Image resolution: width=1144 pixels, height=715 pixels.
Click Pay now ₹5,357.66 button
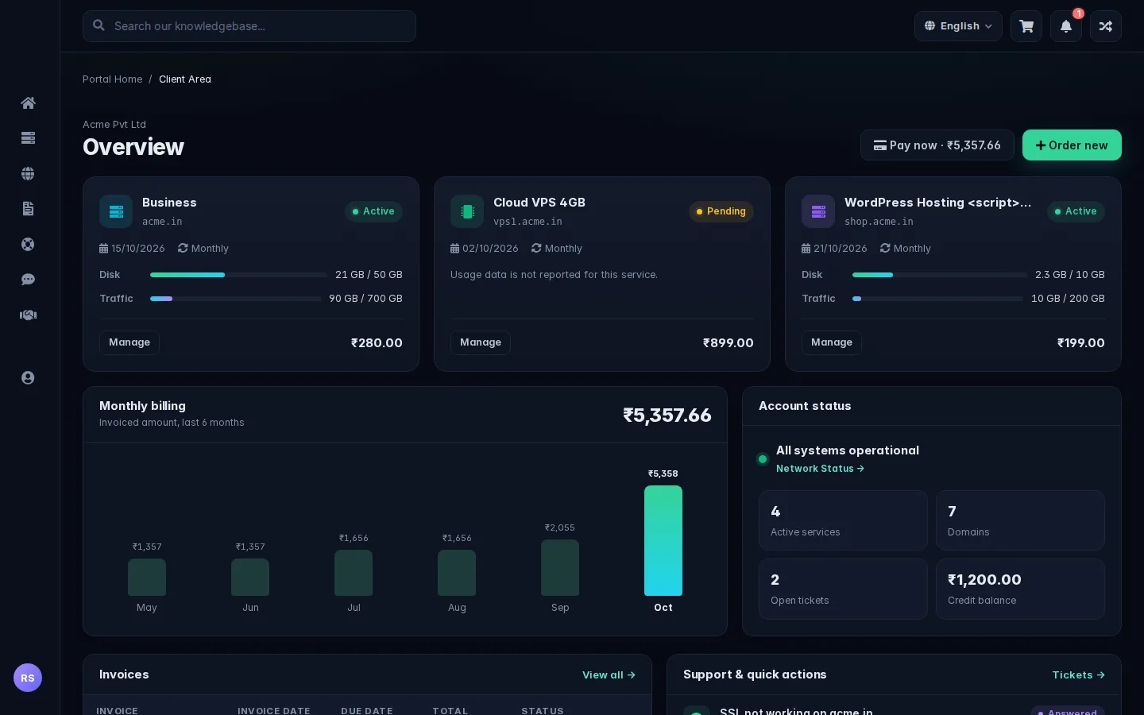(937, 145)
